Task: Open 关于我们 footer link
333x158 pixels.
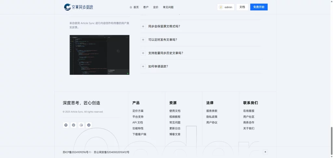Action: point(249,128)
